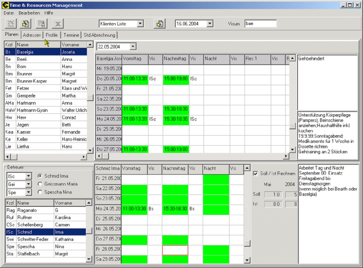
Task: Select client Kaeser Fernande in the list
Action: (46, 132)
